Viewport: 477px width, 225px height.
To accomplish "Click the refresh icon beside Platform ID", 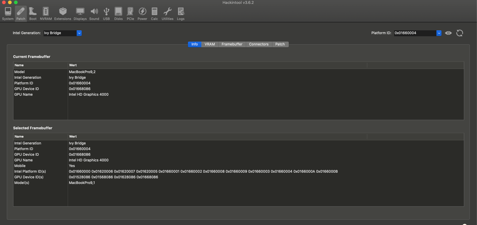I will pos(460,33).
